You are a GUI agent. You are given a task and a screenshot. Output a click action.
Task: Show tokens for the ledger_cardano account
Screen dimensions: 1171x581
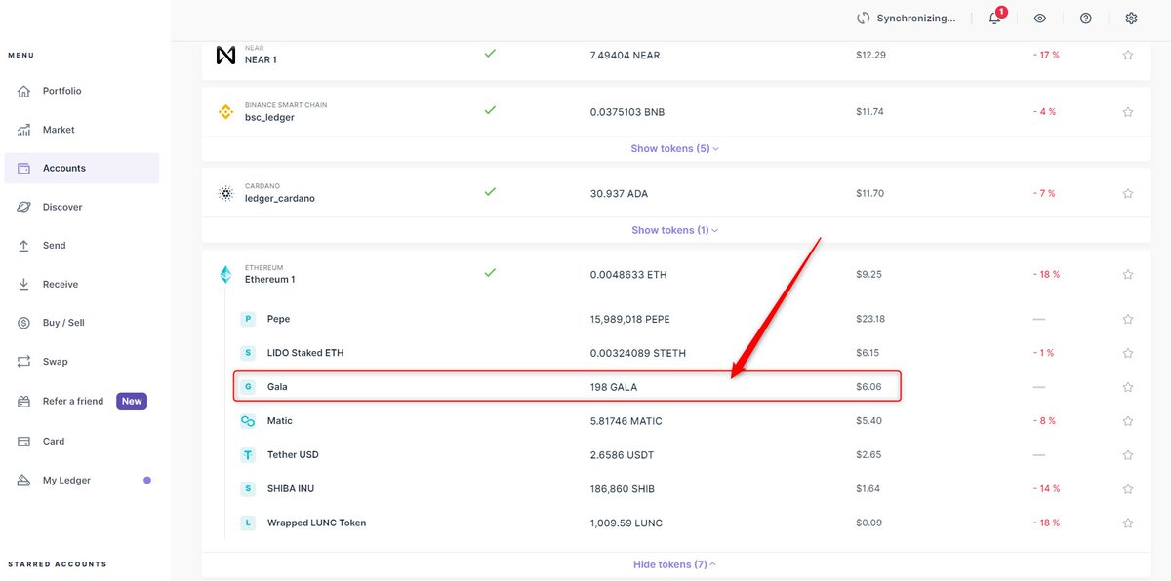[x=673, y=229]
